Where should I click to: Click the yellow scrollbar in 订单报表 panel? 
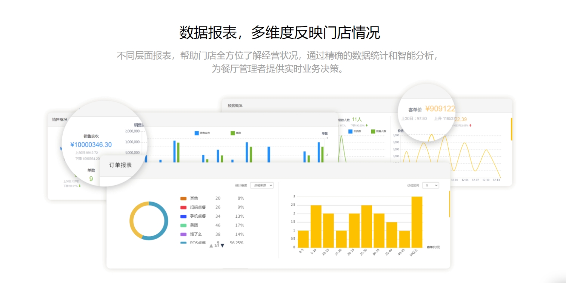449,204
